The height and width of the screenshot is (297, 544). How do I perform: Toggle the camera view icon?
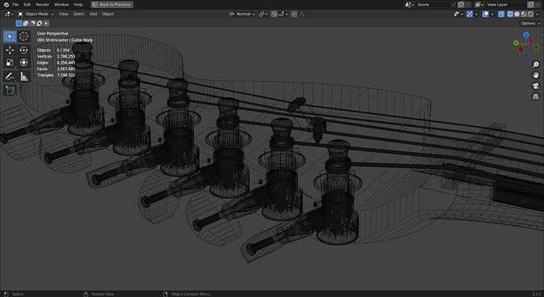click(535, 86)
